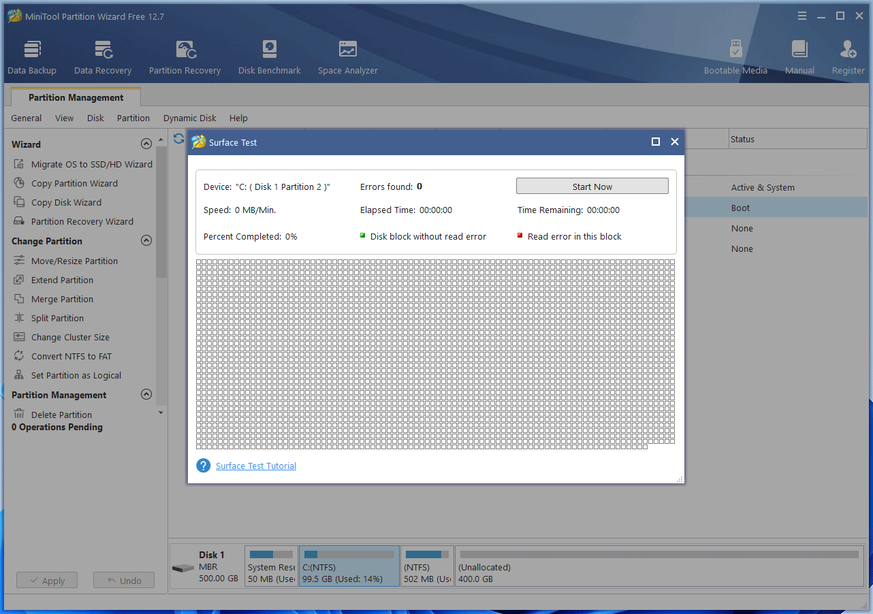Screen dimensions: 873x614
Task: Click the Errors found value
Action: tap(419, 187)
